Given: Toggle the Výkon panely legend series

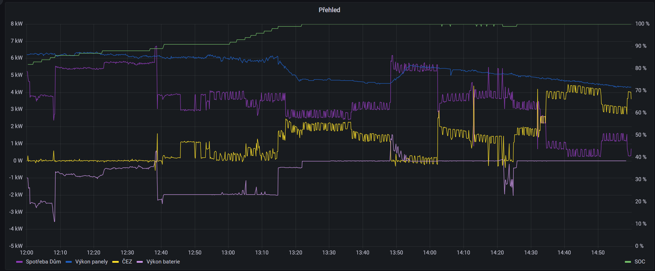Looking at the screenshot, I should coord(91,262).
